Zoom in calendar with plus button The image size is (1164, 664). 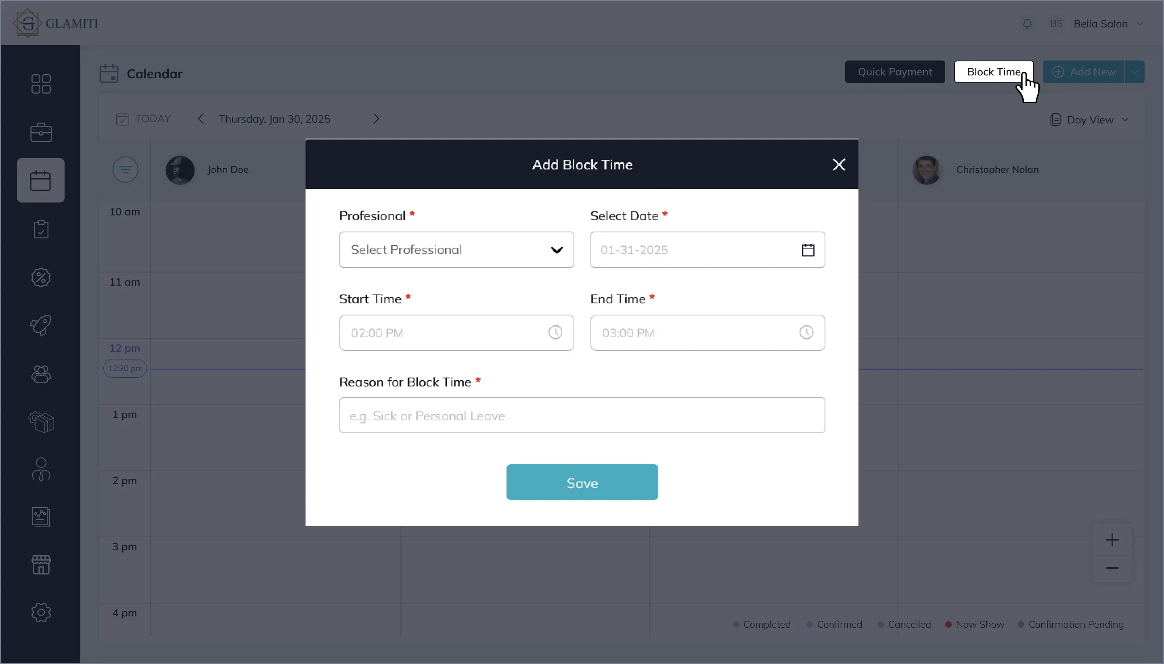(x=1112, y=540)
